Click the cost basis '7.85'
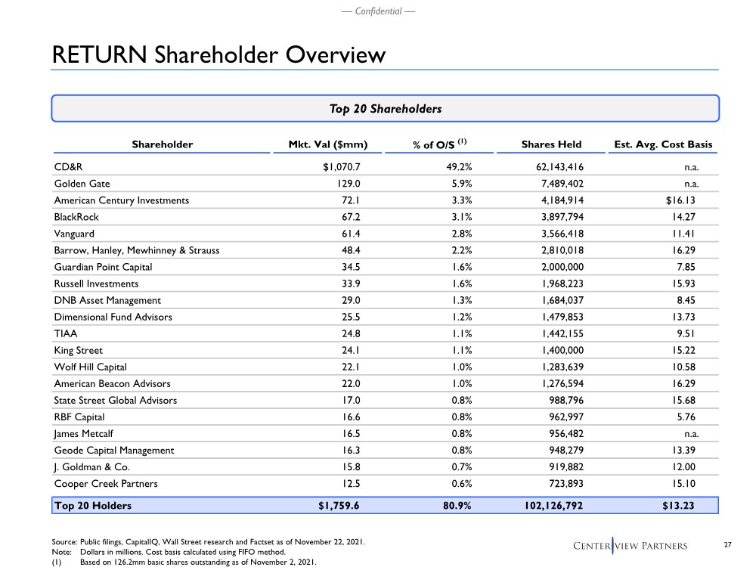Image resolution: width=756 pixels, height=567 pixels. (x=686, y=267)
